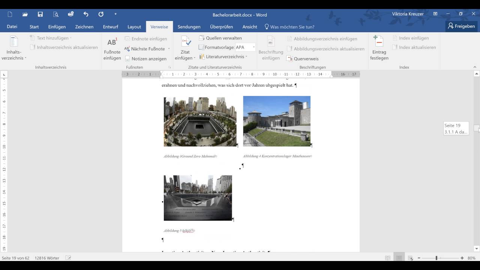The image size is (480, 270).
Task: Click the caption 'Abbildung 4 Konzentrationslager Mauthausen'
Action: click(x=277, y=156)
